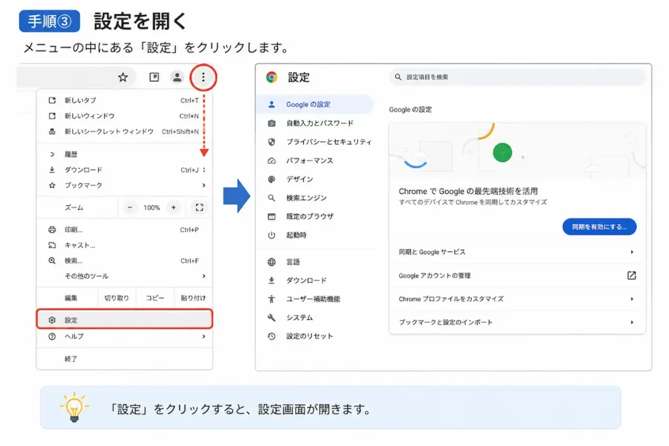The height and width of the screenshot is (446, 669).
Task: Click the bookmark star icon in menu
Action: pyautogui.click(x=52, y=185)
